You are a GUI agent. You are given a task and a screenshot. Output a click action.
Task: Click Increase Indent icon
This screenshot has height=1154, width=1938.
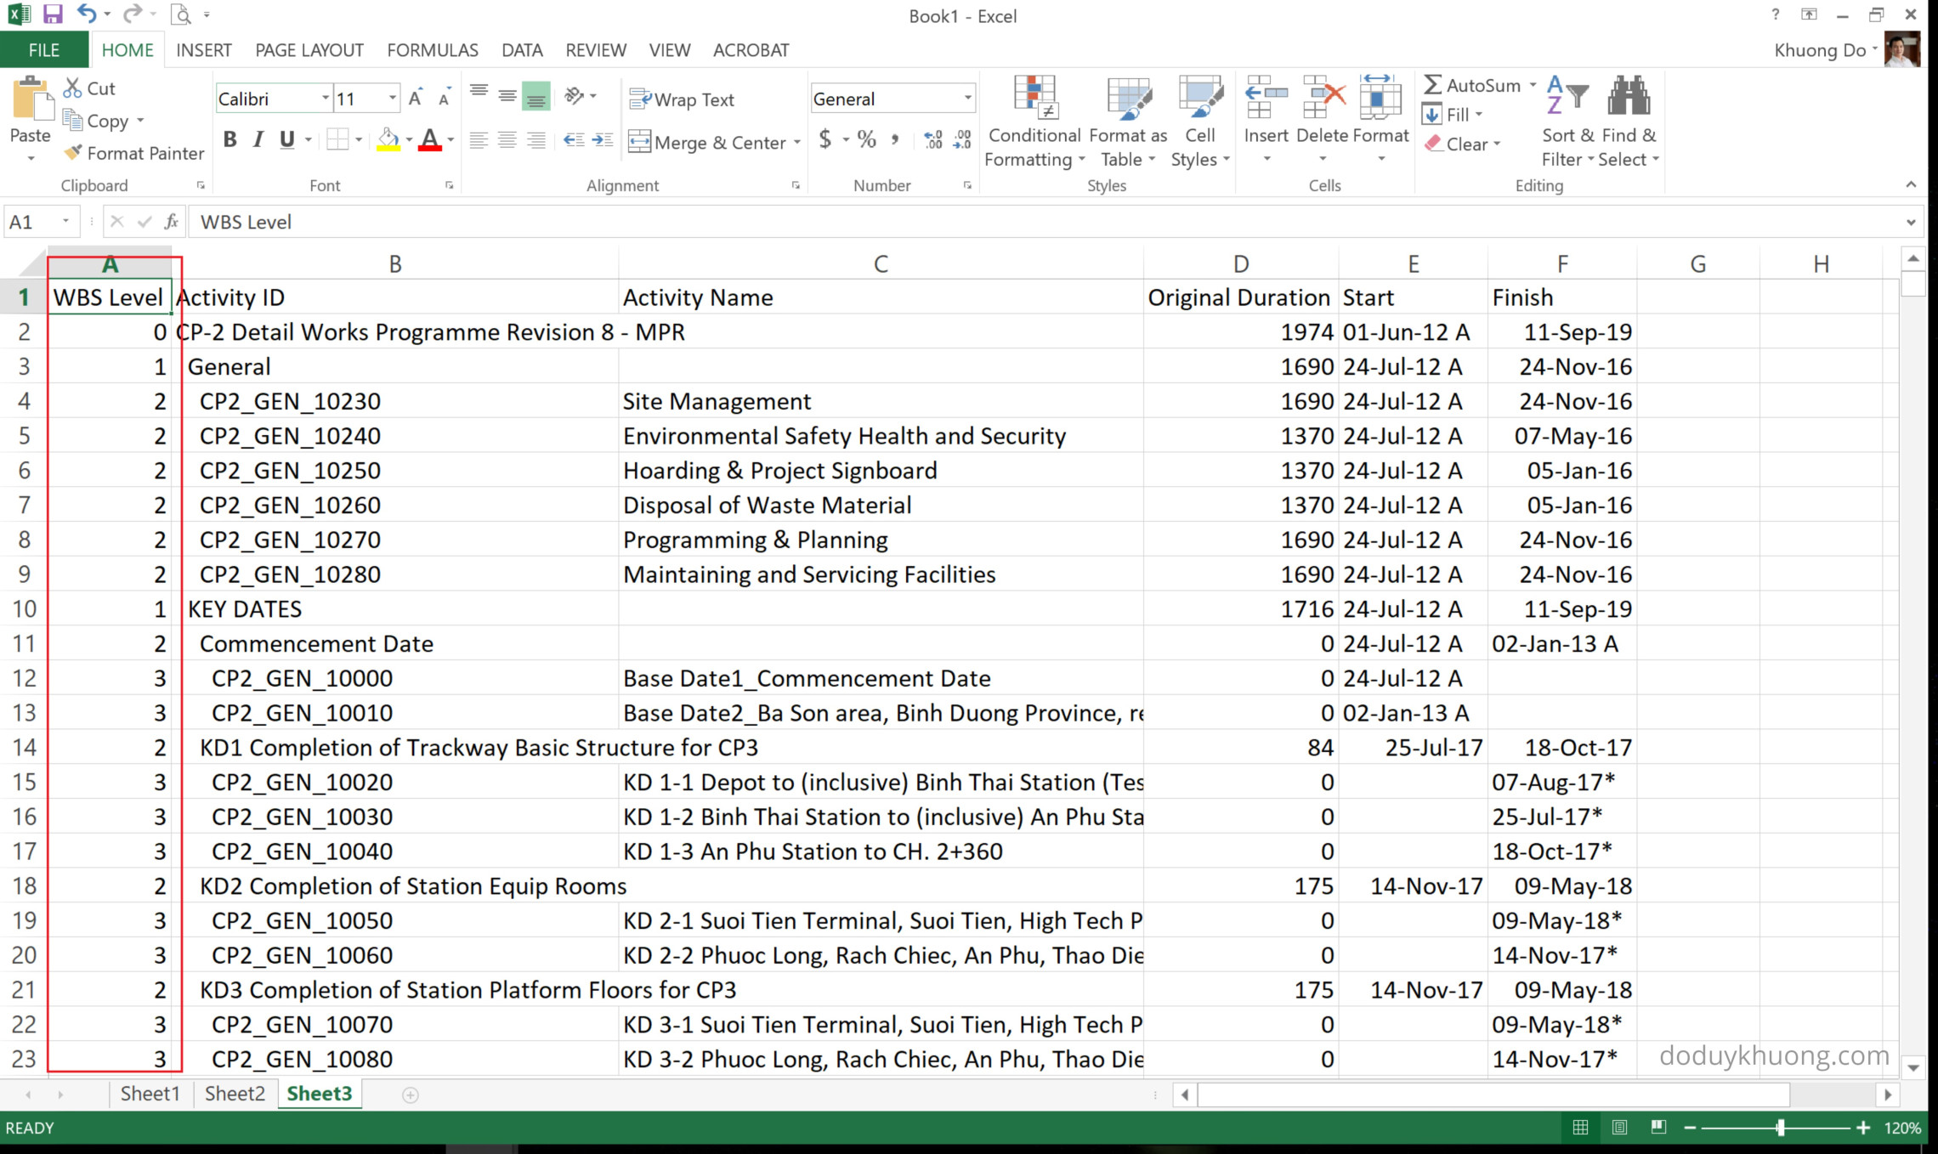point(603,139)
